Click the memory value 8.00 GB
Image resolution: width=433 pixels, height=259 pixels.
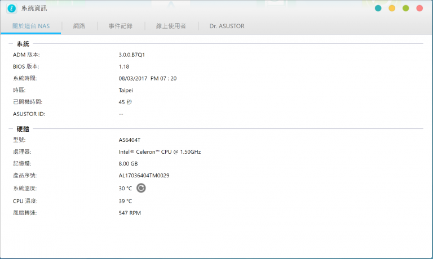coord(128,164)
